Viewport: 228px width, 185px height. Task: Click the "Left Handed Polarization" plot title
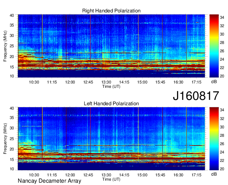pyautogui.click(x=111, y=104)
